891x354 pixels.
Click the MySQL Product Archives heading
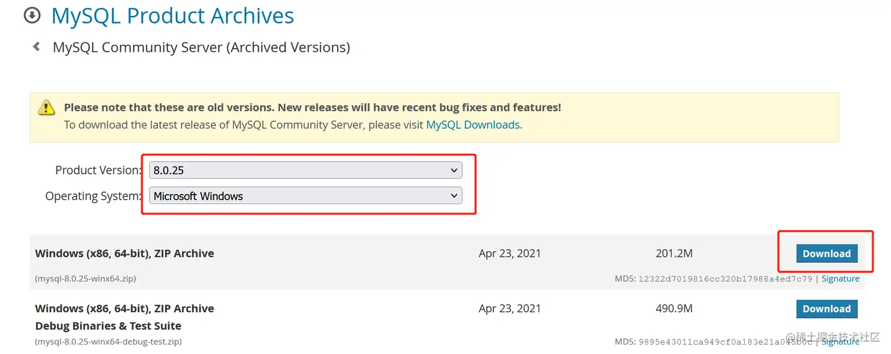(x=173, y=16)
